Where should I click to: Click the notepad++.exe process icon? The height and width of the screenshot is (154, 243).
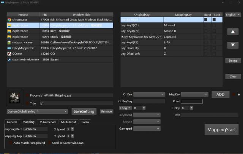coord(9,42)
